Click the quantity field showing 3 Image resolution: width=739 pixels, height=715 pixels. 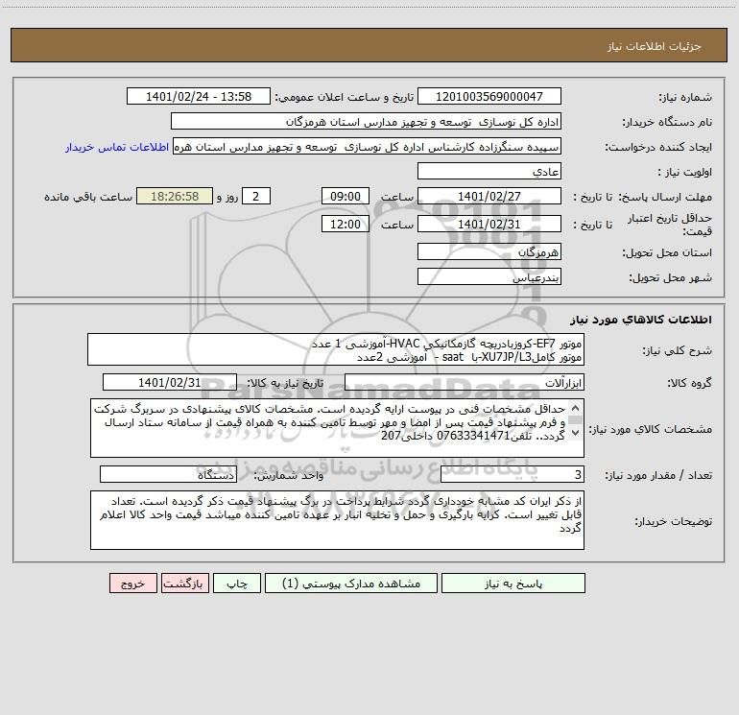[513, 475]
